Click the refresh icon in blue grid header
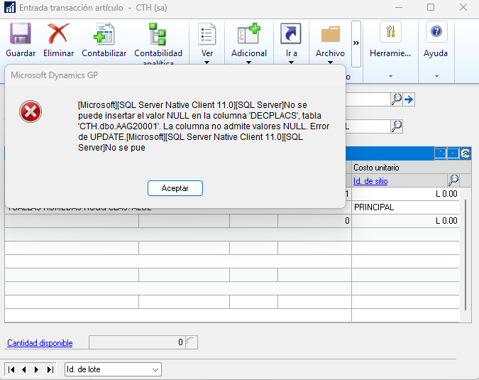The width and height of the screenshot is (479, 380). [x=466, y=153]
